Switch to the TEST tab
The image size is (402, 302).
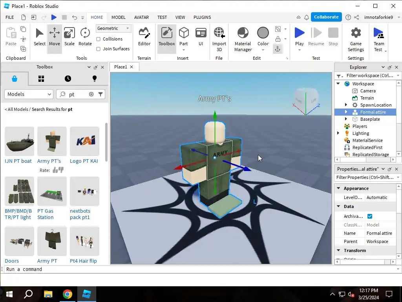tap(162, 17)
